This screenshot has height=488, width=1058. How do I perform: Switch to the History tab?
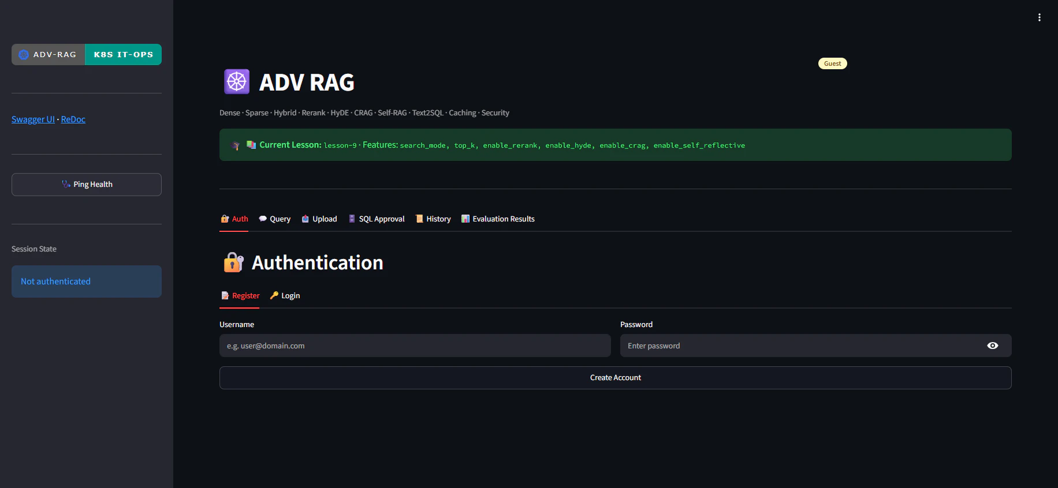(433, 219)
